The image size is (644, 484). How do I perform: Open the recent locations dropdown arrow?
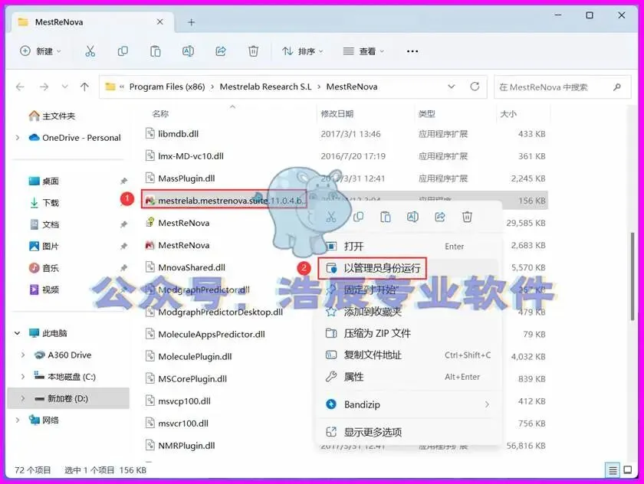pos(64,87)
